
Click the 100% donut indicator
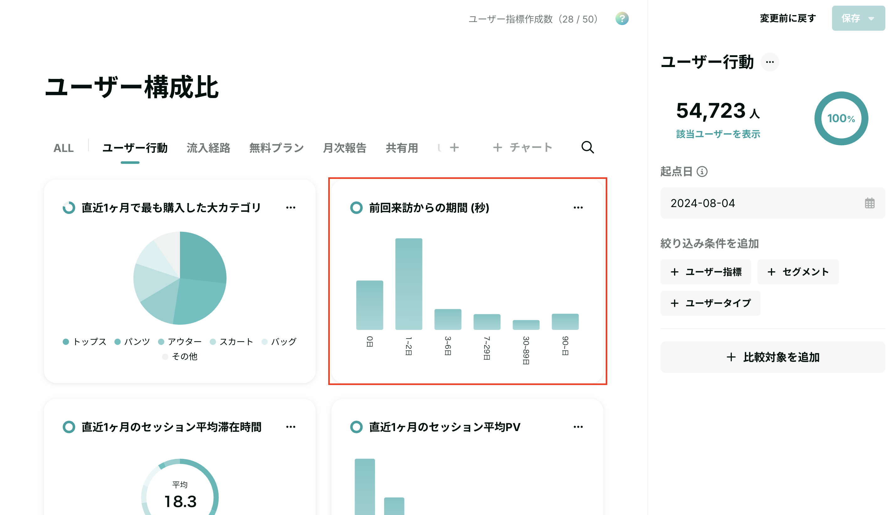coord(841,118)
